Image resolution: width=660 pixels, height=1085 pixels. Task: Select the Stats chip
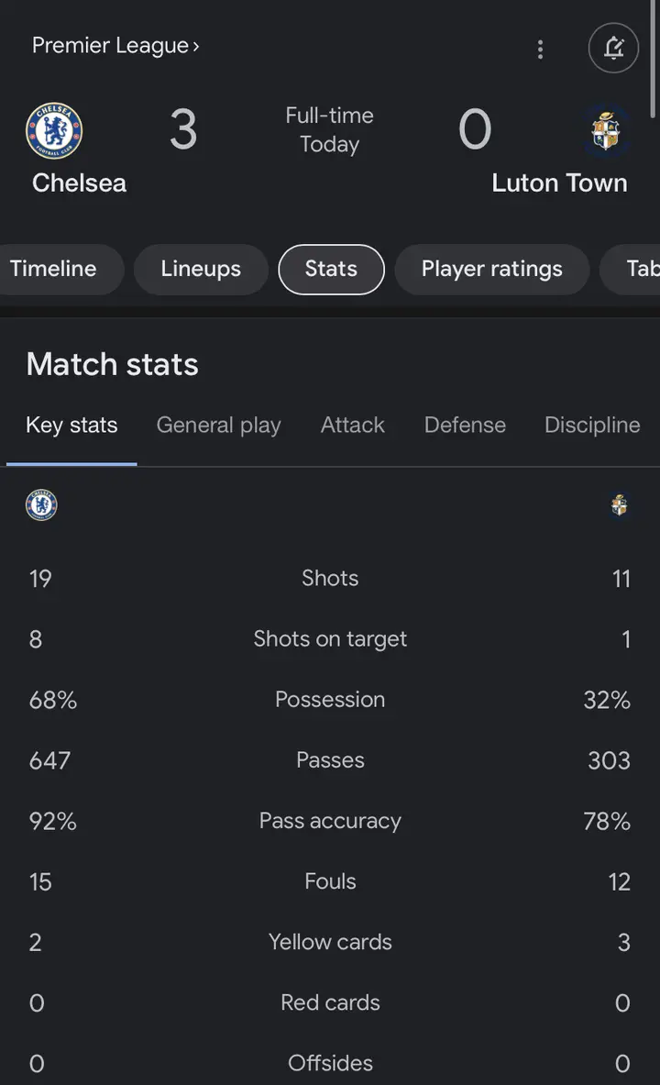pos(332,269)
